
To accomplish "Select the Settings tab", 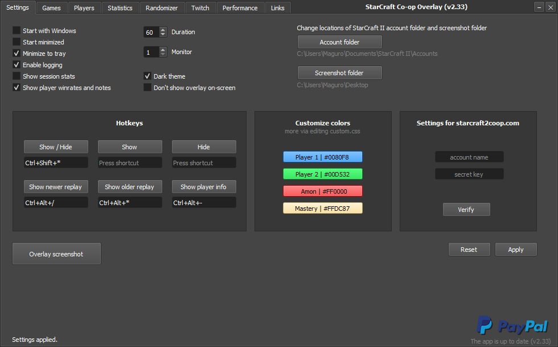I will click(x=18, y=7).
